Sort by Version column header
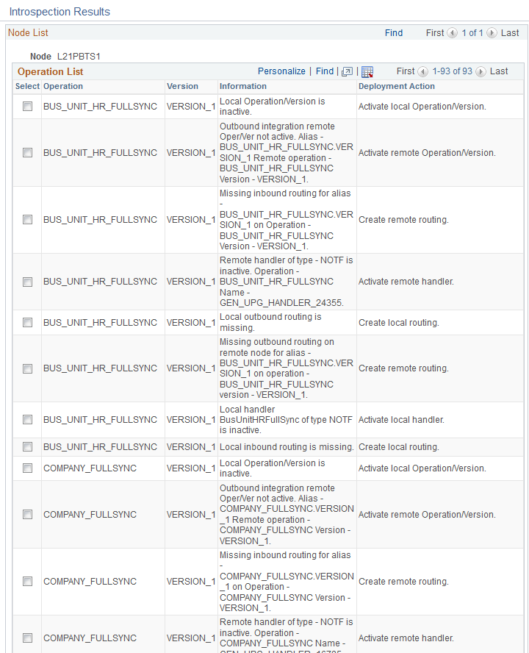 pyautogui.click(x=182, y=86)
